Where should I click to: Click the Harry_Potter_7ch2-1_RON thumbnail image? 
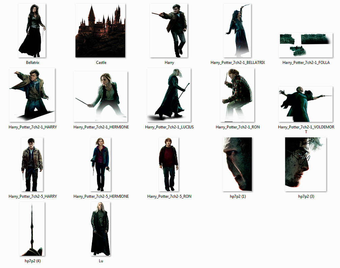point(237,95)
